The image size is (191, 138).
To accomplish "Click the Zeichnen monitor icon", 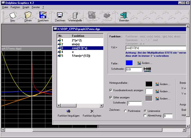I will (60, 15).
